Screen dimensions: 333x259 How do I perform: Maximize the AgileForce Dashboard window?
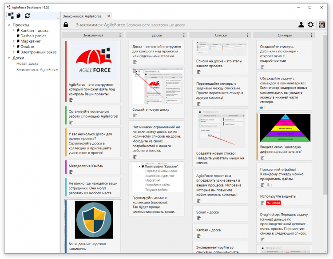(310, 8)
